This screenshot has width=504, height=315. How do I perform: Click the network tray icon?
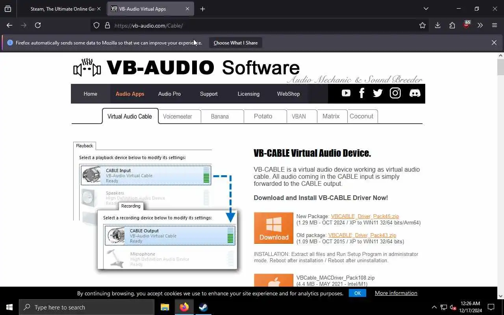444,307
